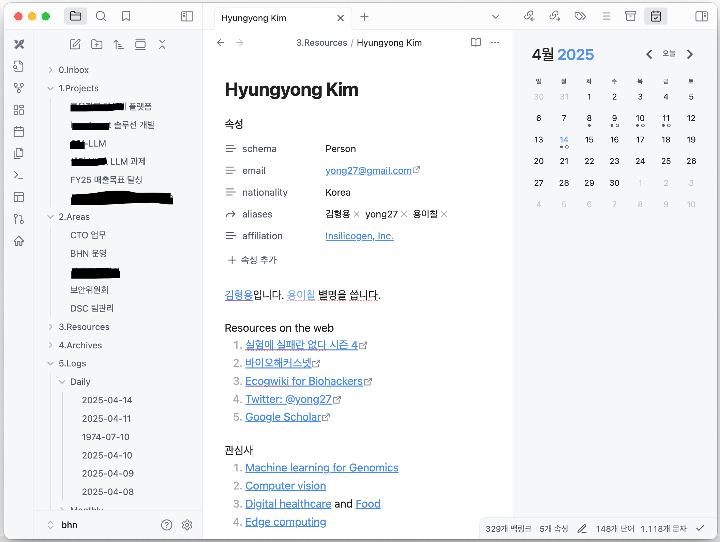Open the graph view ribbon icon
The height and width of the screenshot is (542, 720).
click(x=19, y=88)
